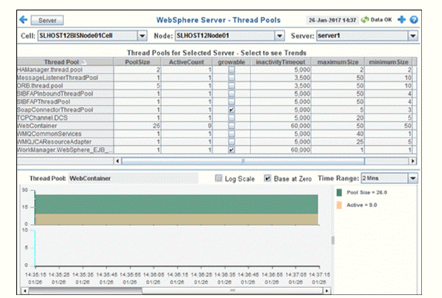442x298 pixels.
Task: Click the blue plus icon in header
Action: pos(401,20)
